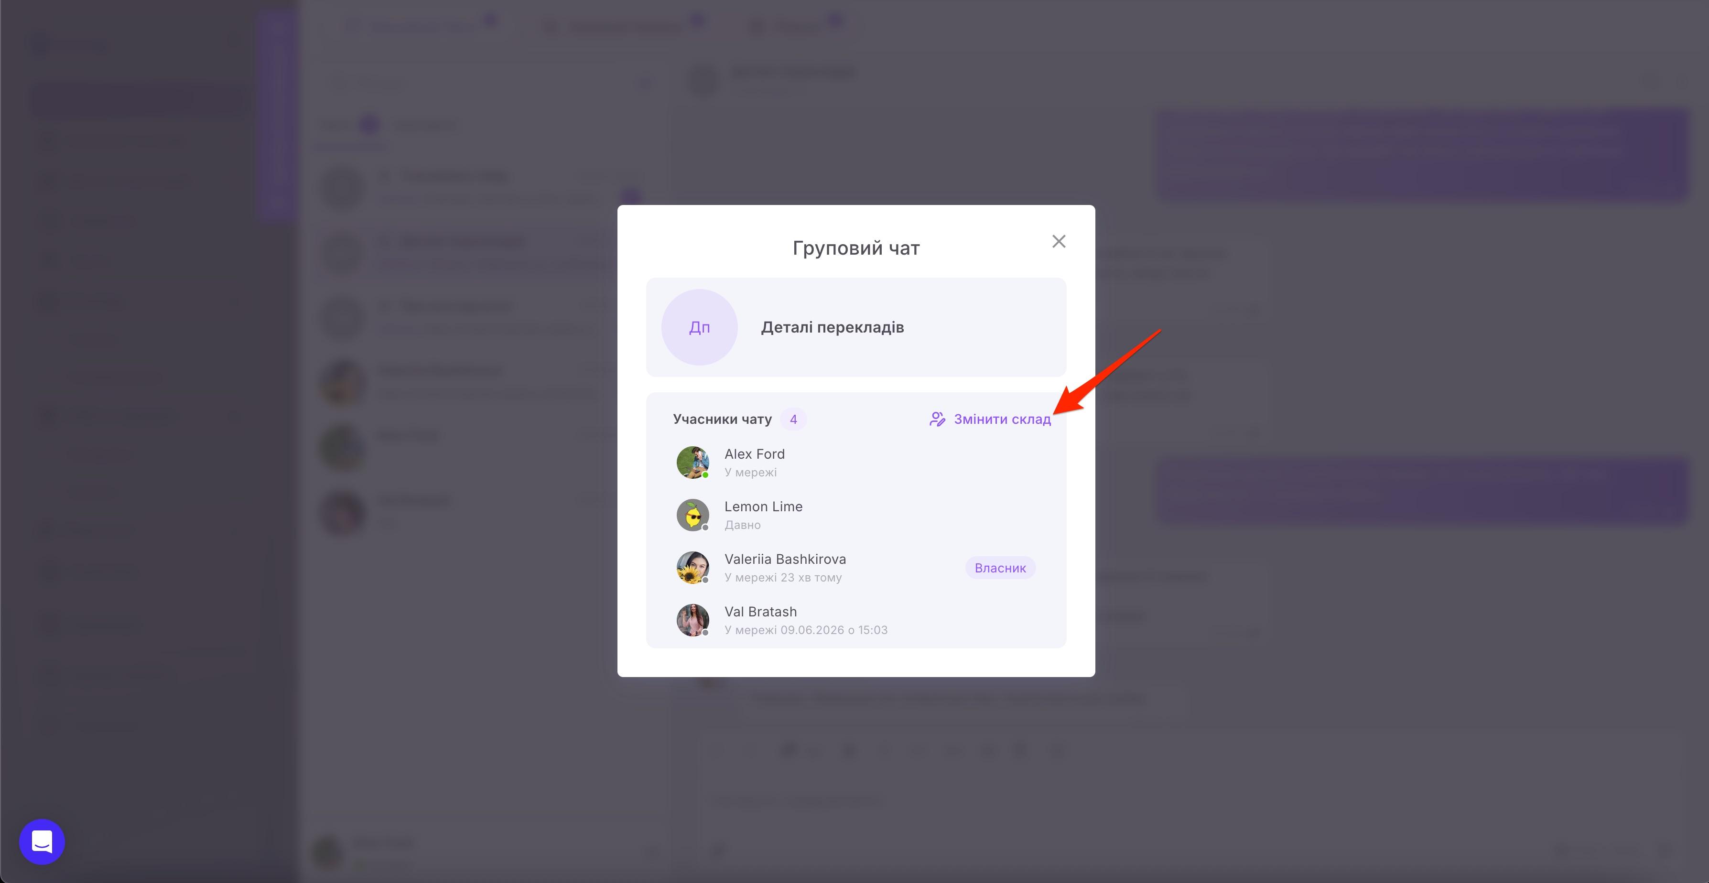Screen dimensions: 1709x883
Task: Click the У мережі 23 хв тому status
Action: (x=783, y=577)
